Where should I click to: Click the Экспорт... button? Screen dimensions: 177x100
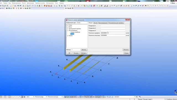[76, 53]
